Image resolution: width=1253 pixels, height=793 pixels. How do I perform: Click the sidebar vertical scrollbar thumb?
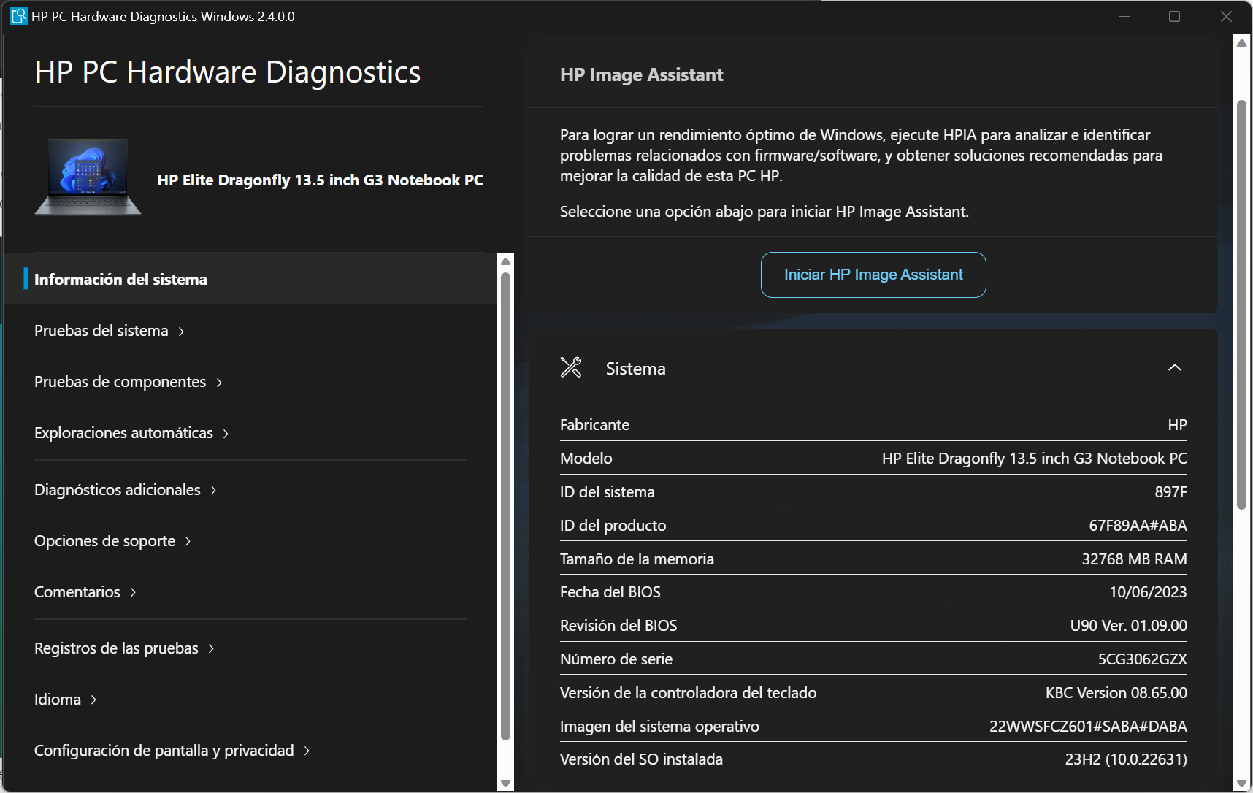click(x=505, y=507)
